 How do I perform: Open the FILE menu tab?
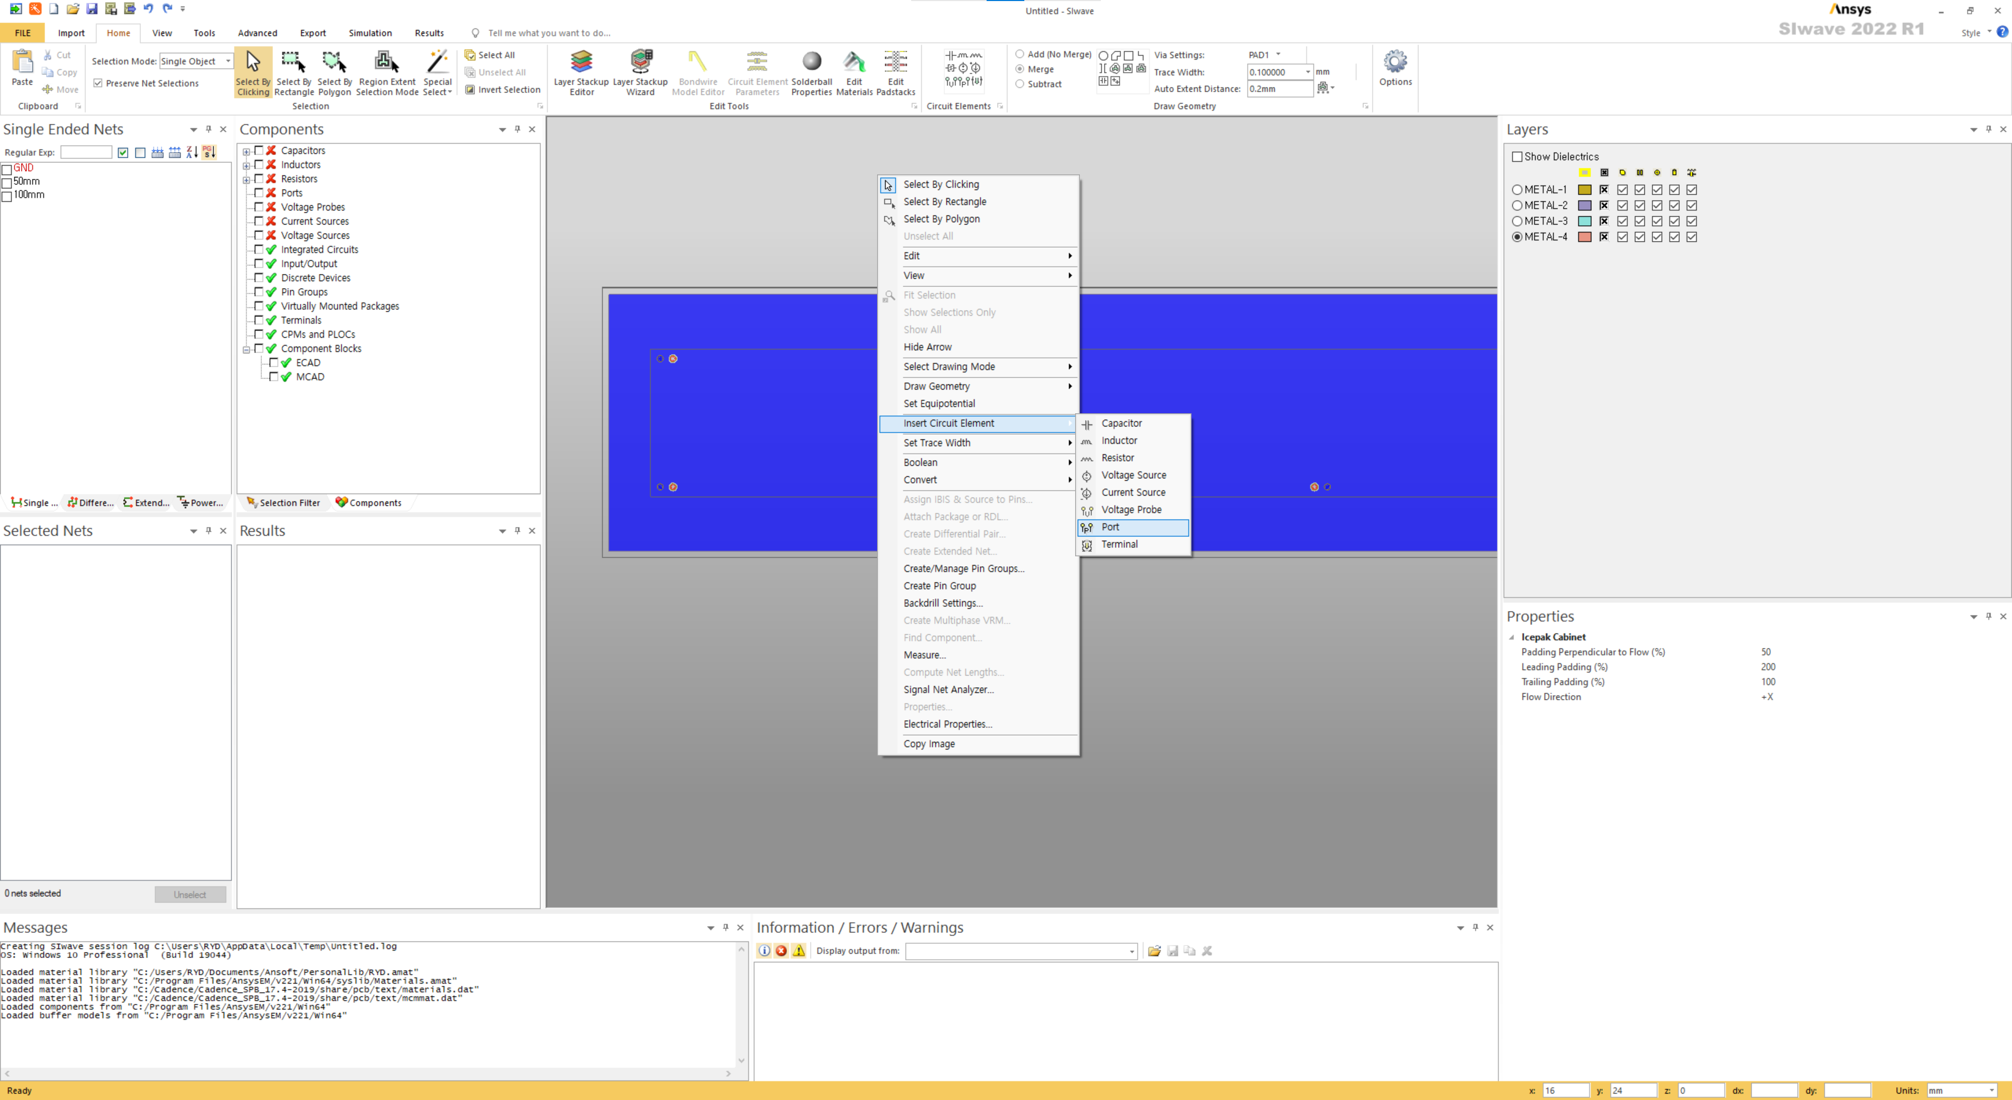coord(23,33)
